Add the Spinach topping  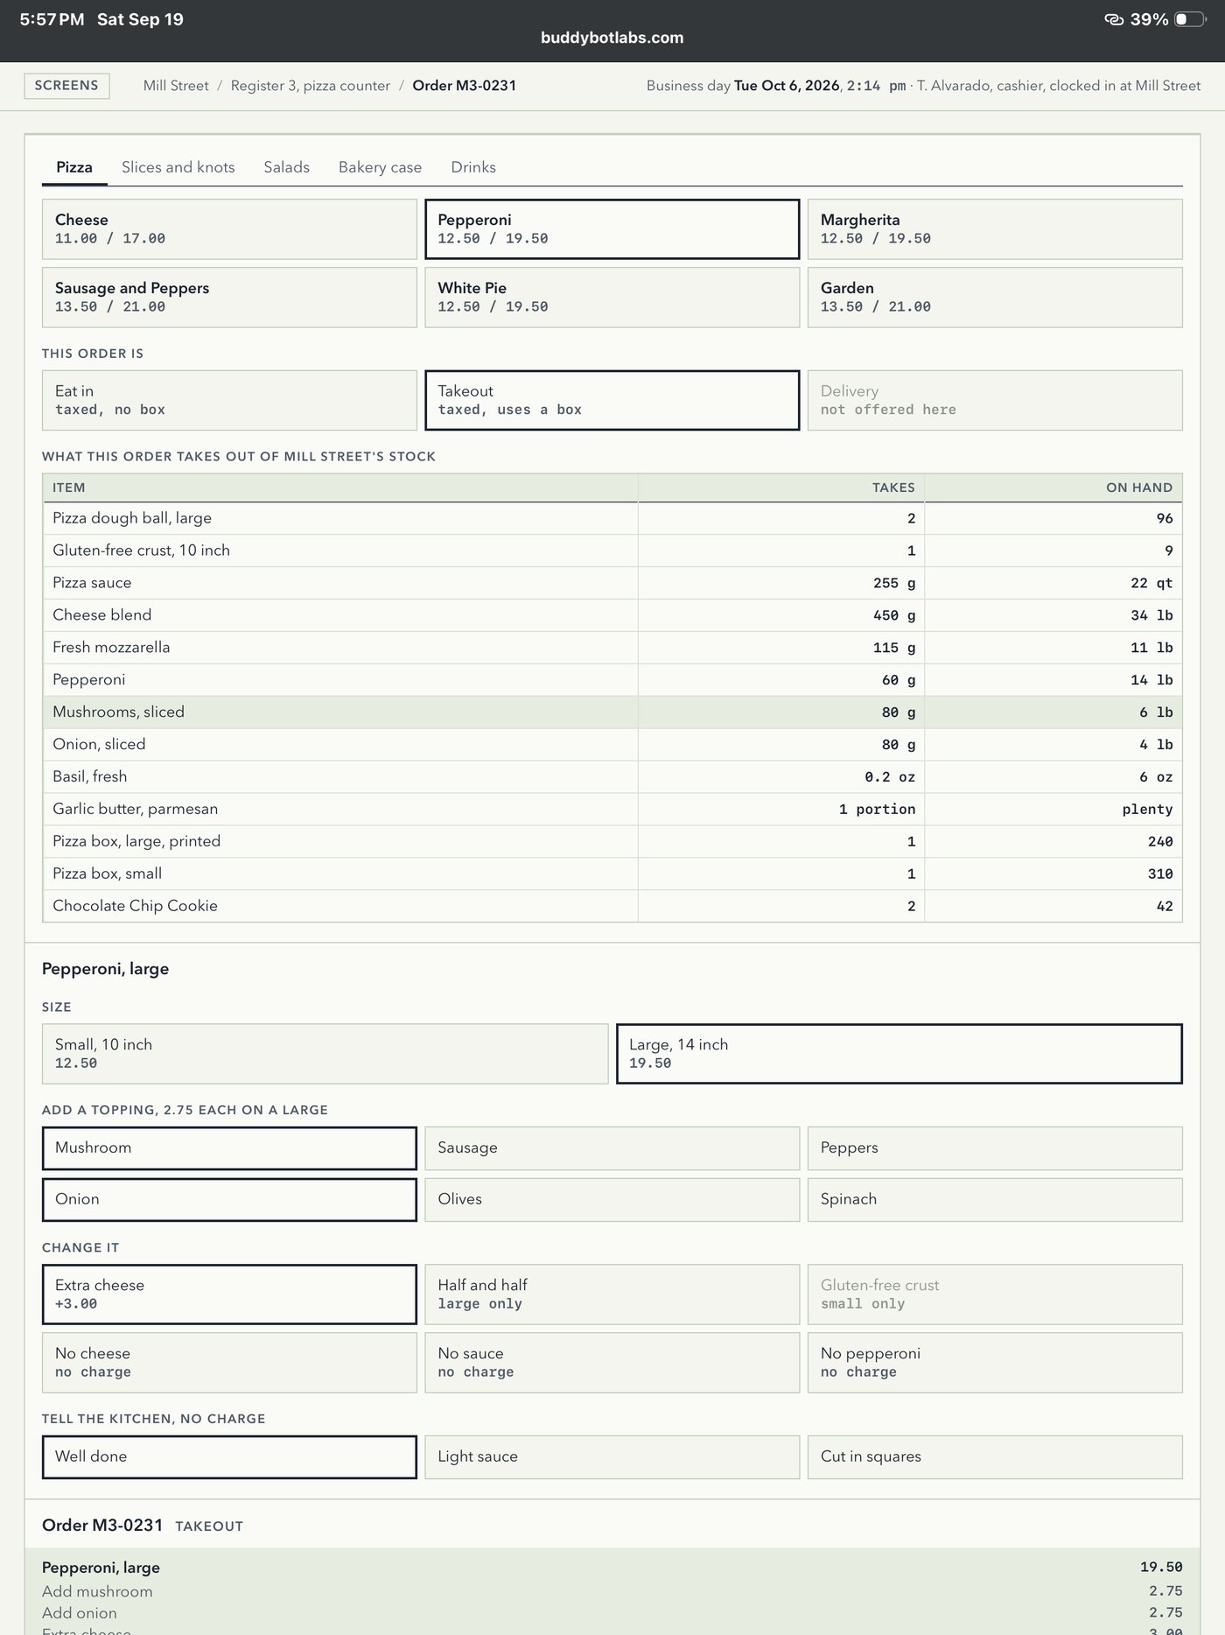(995, 1200)
